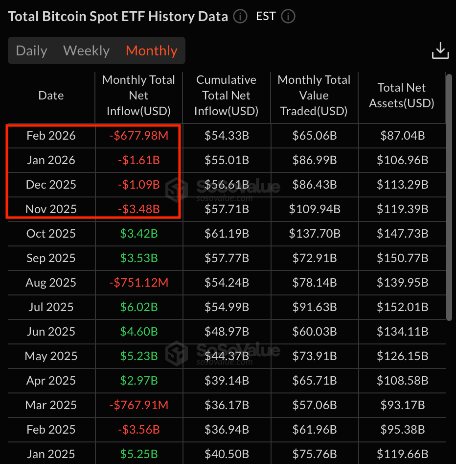Click the Jan 2025 date cell
456x464 pixels.
click(51, 454)
